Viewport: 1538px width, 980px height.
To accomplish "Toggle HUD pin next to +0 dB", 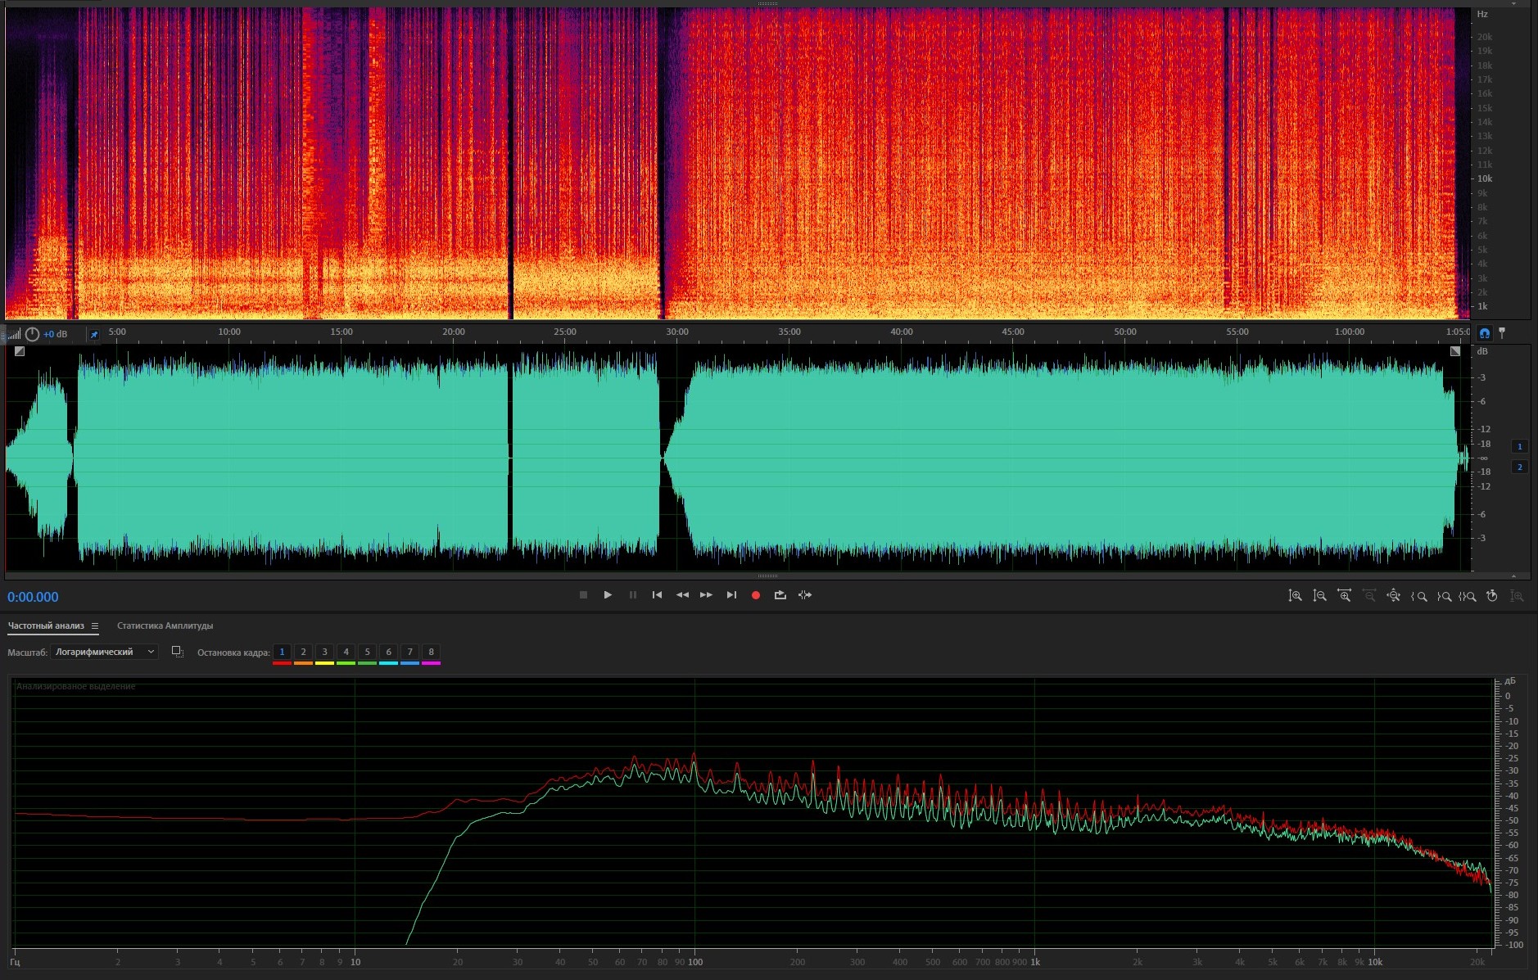I will (94, 334).
